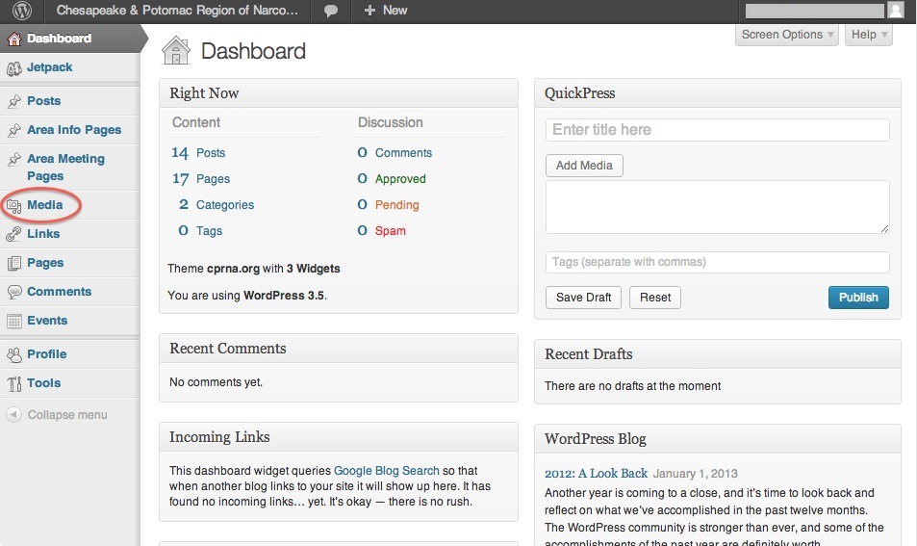The height and width of the screenshot is (546, 917).
Task: Focus the Enter title here field
Action: point(718,130)
